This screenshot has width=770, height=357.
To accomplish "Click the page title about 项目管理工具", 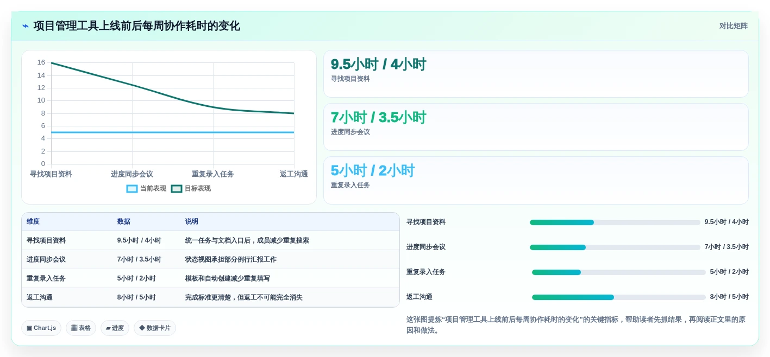I will coord(137,26).
